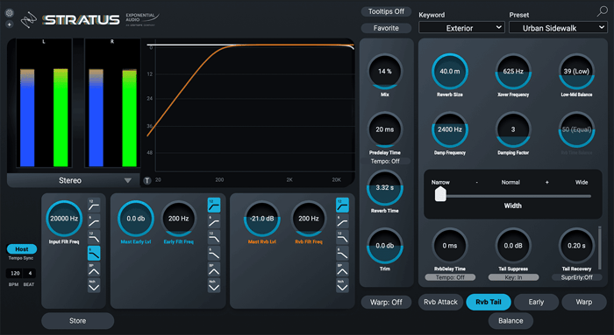The height and width of the screenshot is (335, 614).
Task: Open the Preset dropdown showing Urban Sidewalk
Action: 558,28
